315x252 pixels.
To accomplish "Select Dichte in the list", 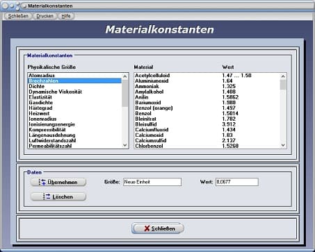I will click(x=74, y=86).
